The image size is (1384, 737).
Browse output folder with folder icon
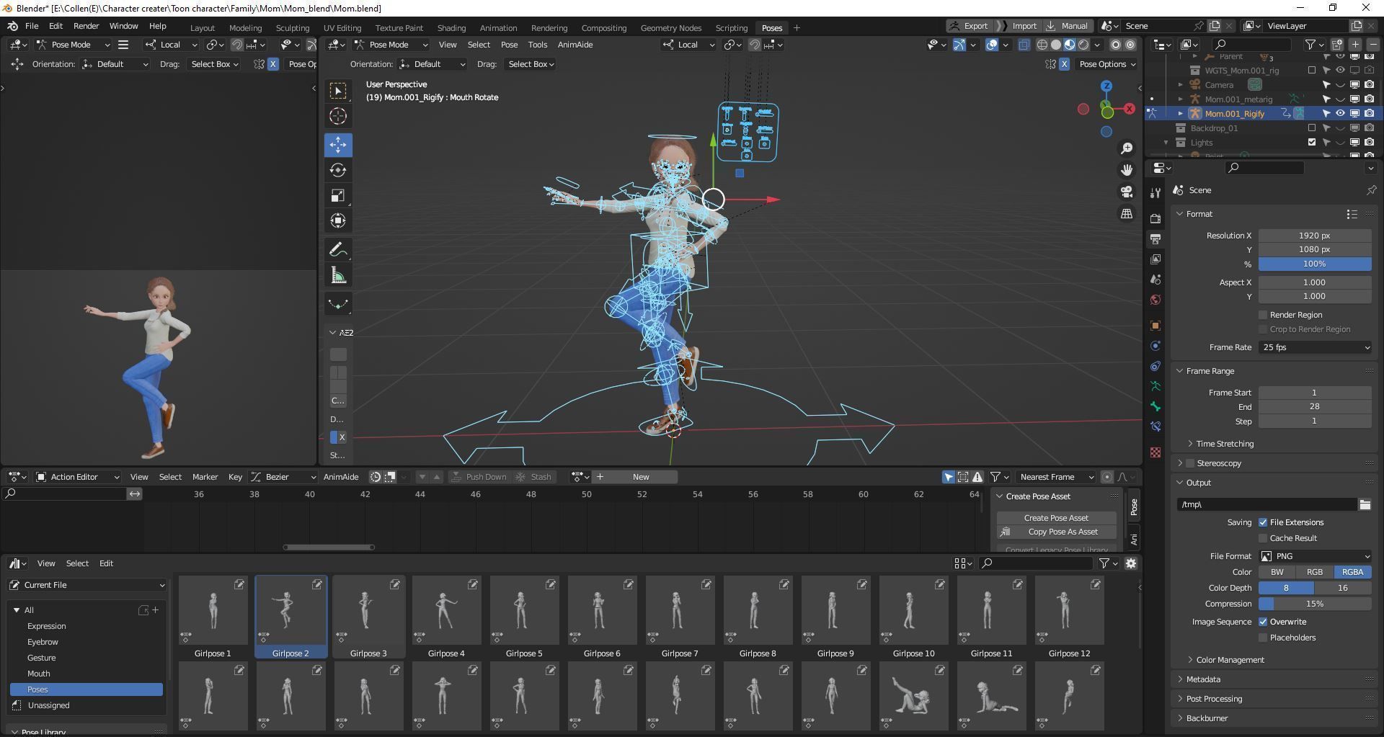pos(1365,504)
